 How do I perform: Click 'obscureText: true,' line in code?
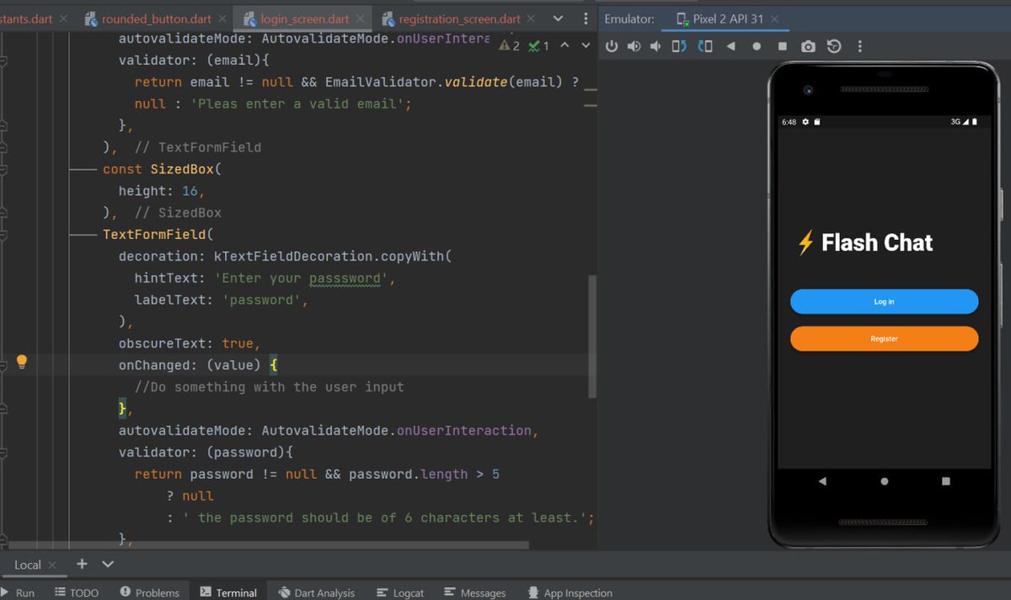point(190,343)
